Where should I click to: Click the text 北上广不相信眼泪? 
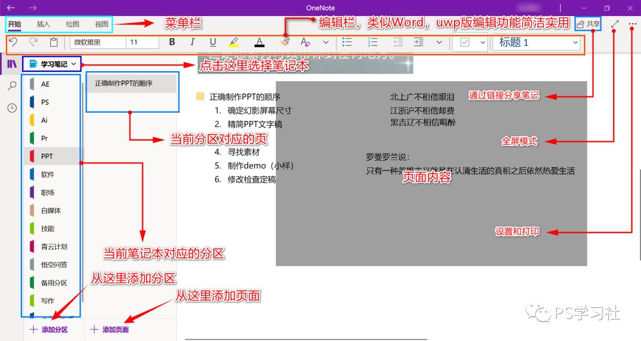point(422,97)
